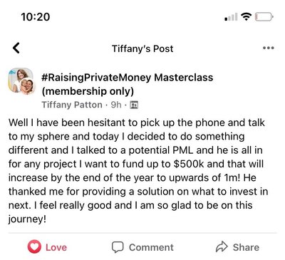Open the three-dot more options menu

tap(269, 48)
